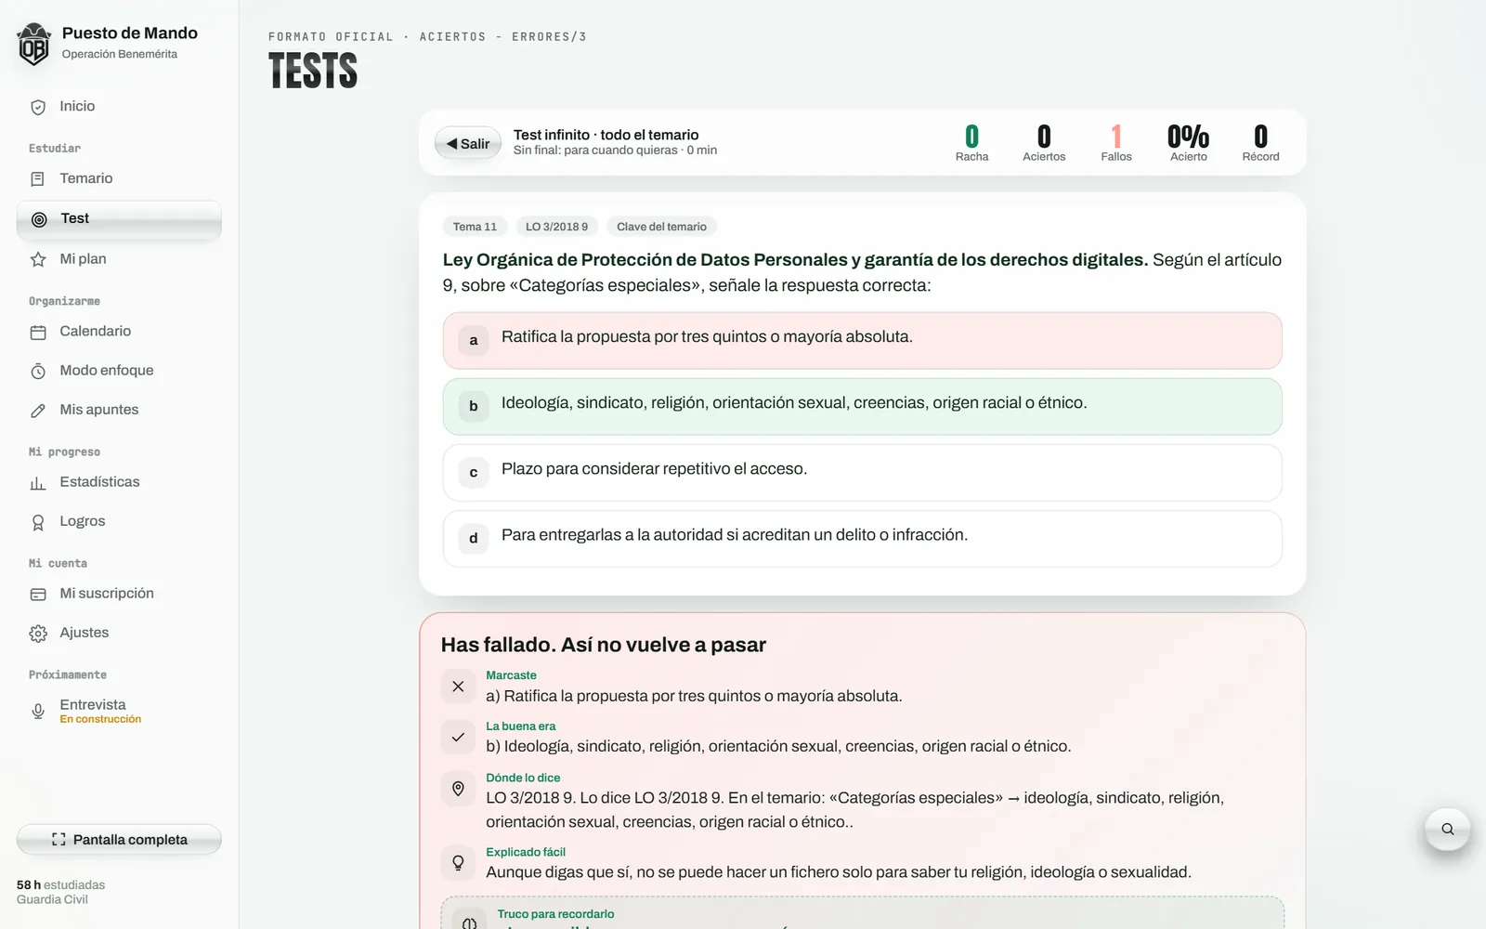
Task: Click the Puesto de Mando logo badge
Action: [x=34, y=44]
